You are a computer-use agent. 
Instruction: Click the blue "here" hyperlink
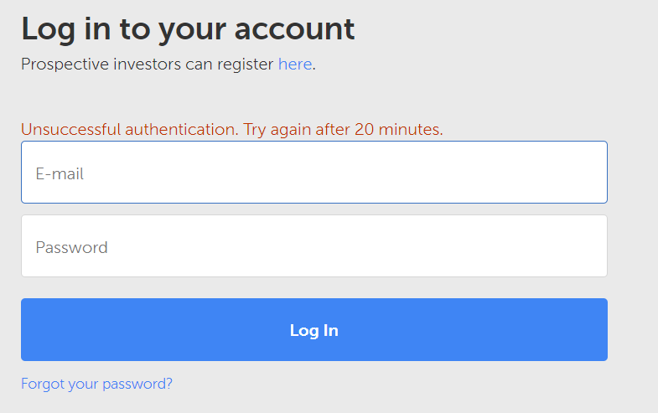pyautogui.click(x=294, y=65)
